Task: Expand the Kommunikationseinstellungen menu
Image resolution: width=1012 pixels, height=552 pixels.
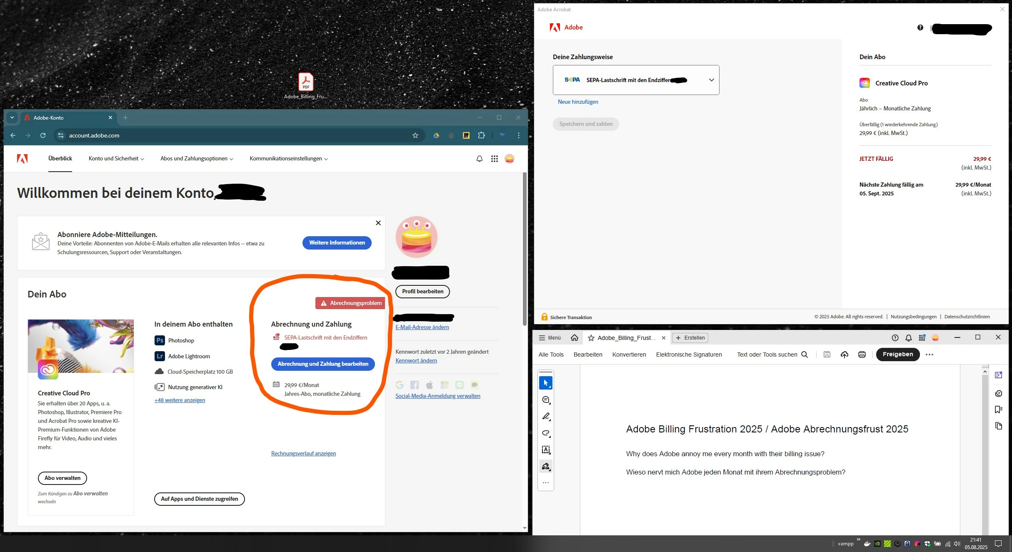Action: [x=288, y=159]
